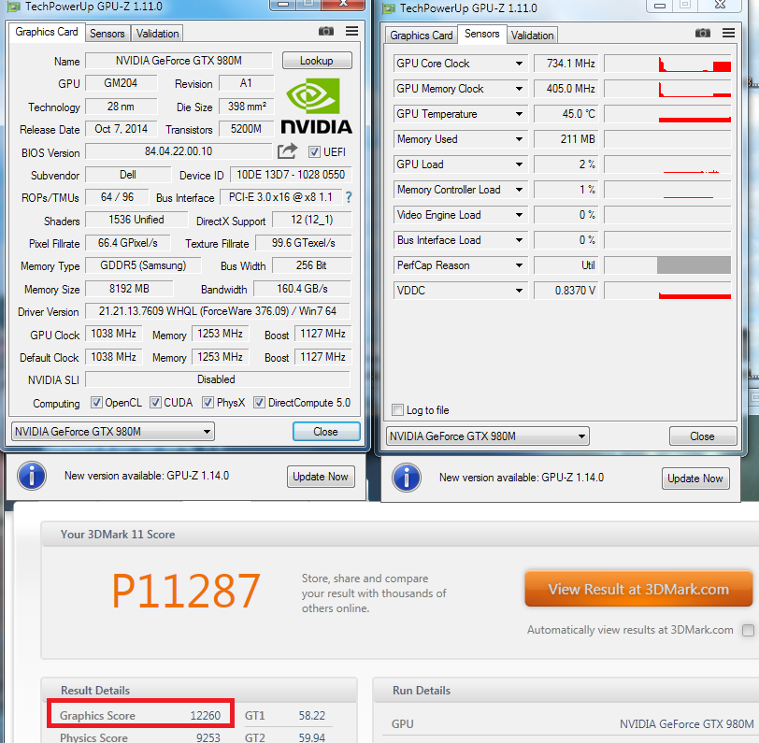This screenshot has width=759, height=743.
Task: Switch to Validation tab in left window
Action: click(x=157, y=34)
